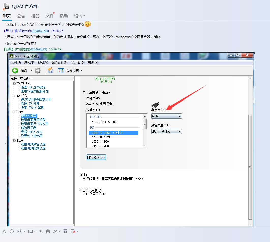Collapse the 视频 tree node
Screen dimensions: 270x242
pos(14,140)
